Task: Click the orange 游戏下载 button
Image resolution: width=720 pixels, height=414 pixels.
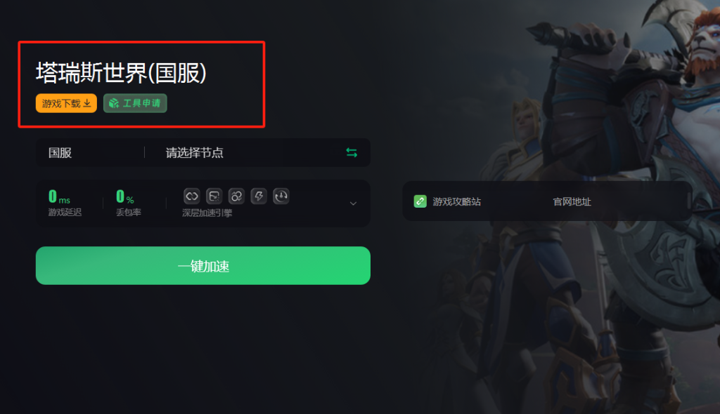Action: 66,103
